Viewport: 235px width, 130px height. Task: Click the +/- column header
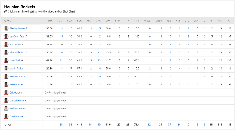click(x=230, y=21)
